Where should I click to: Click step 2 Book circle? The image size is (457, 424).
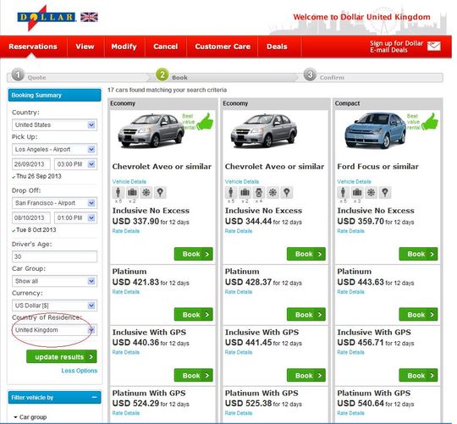pyautogui.click(x=162, y=74)
